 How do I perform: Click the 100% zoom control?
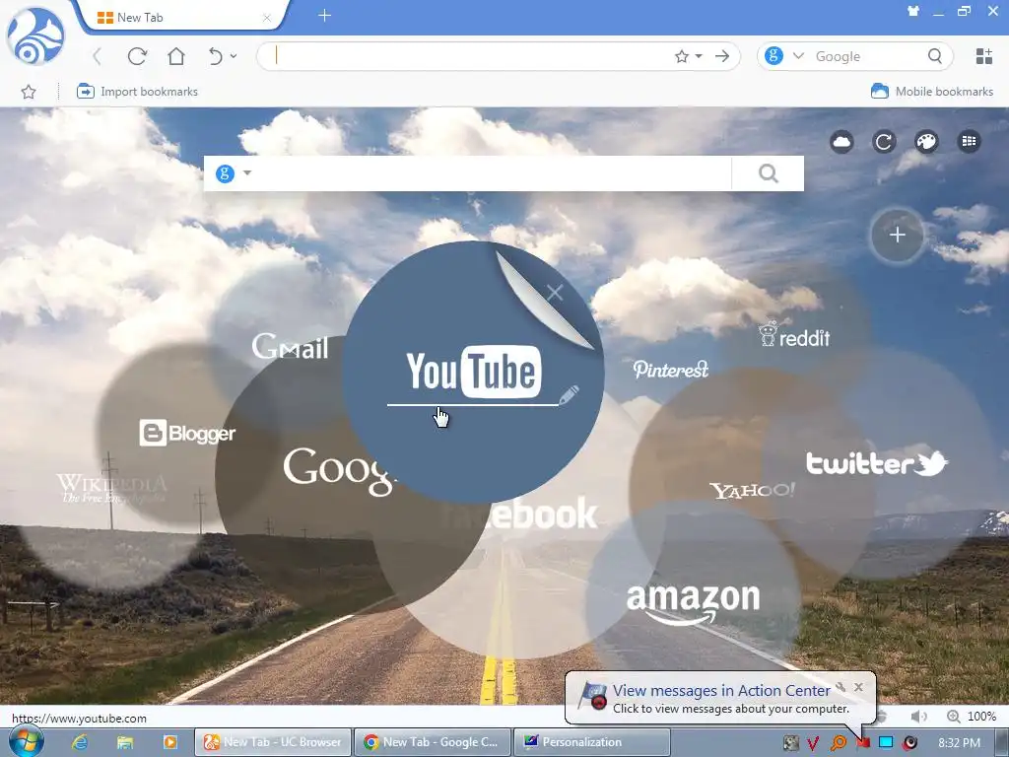tap(972, 716)
